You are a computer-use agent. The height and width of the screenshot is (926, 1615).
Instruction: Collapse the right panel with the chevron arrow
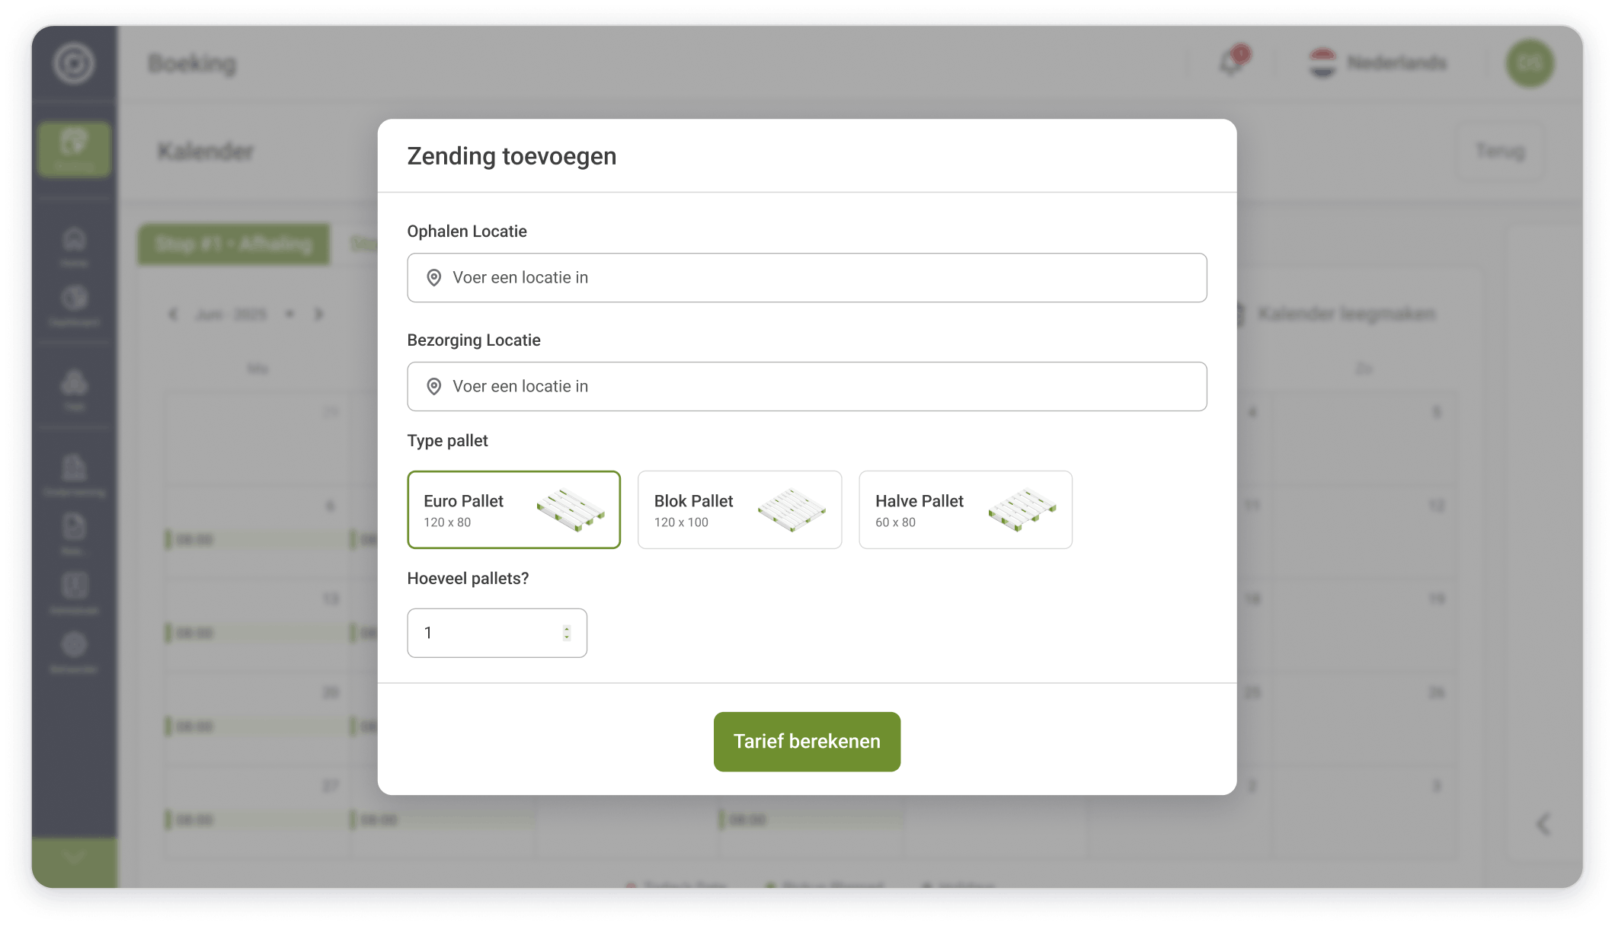[1543, 823]
